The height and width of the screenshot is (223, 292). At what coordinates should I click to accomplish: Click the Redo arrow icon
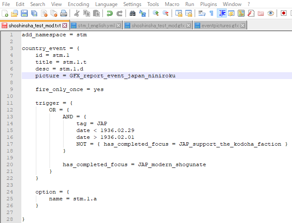tap(120, 13)
